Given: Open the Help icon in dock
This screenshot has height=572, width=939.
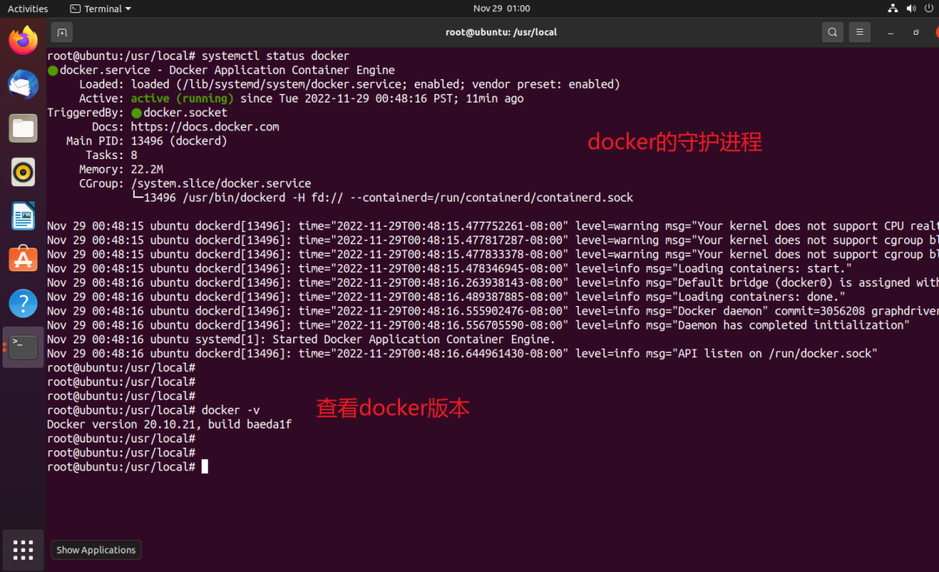Looking at the screenshot, I should point(23,303).
